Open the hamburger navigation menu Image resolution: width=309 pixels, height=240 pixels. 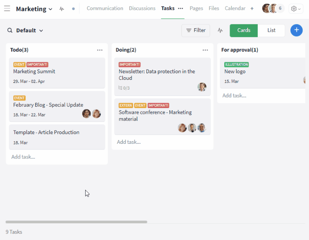(7, 8)
